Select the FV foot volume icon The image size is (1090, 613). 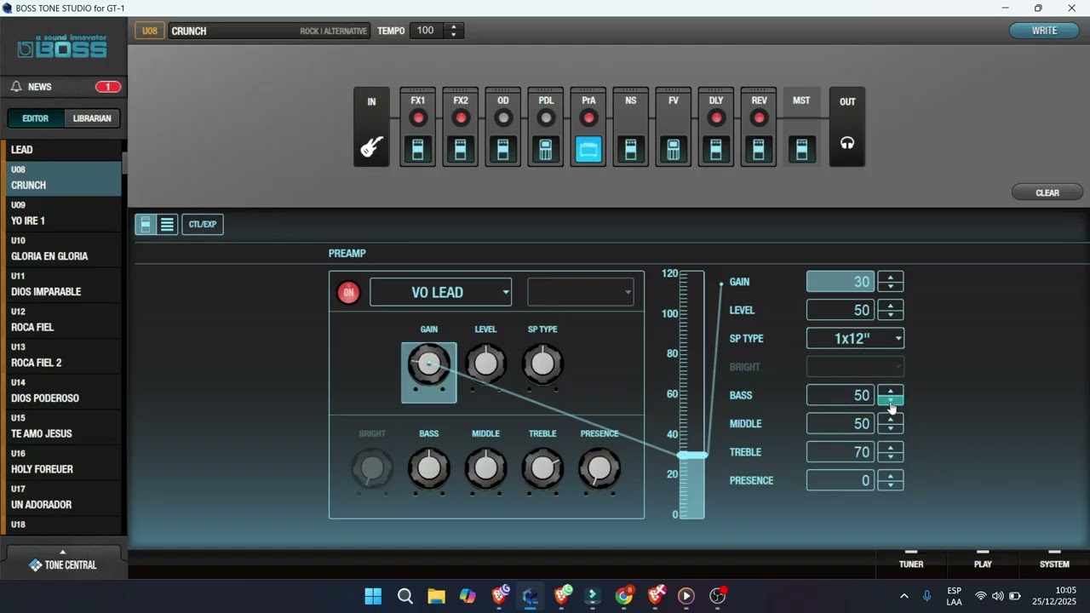pyautogui.click(x=674, y=150)
